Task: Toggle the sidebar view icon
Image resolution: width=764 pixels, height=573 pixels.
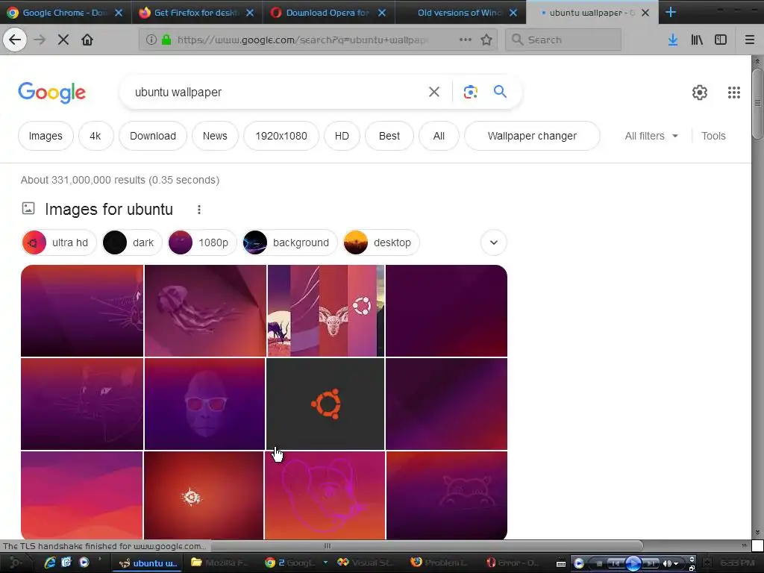Action: [721, 40]
